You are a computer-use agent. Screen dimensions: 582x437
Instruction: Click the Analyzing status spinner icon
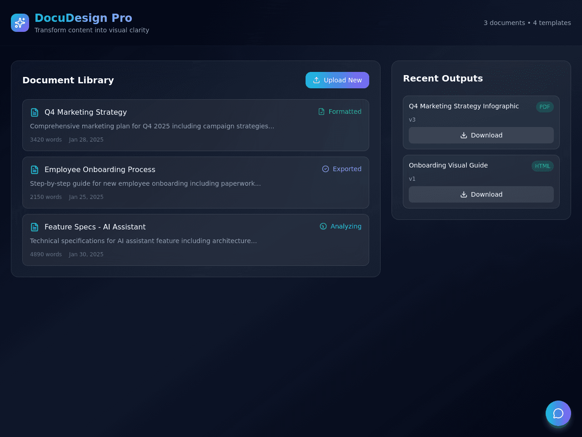[323, 226]
